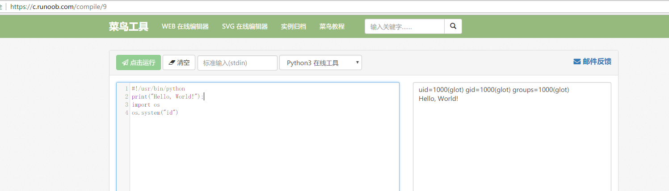Screen dimensions: 669x191
Task: Click line number 4 in editor gutter
Action: point(127,112)
